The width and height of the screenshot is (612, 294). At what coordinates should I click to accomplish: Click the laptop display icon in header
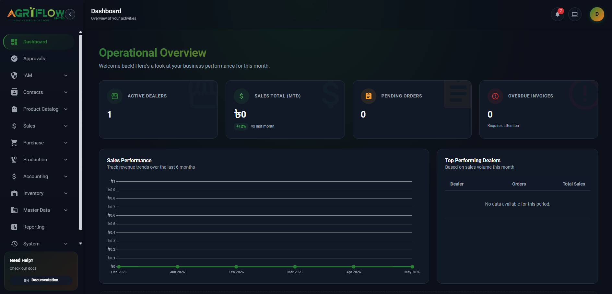coord(575,14)
